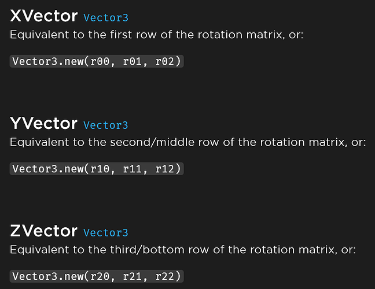The image size is (375, 289).
Task: Click the YVector second/middle row description sentence
Action: tap(188, 142)
